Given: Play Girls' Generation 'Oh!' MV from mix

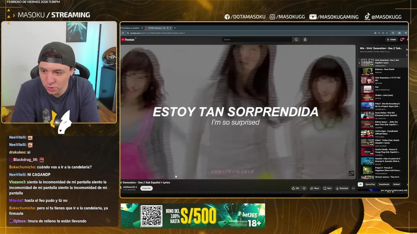Looking at the screenshot, I should click(383, 80).
